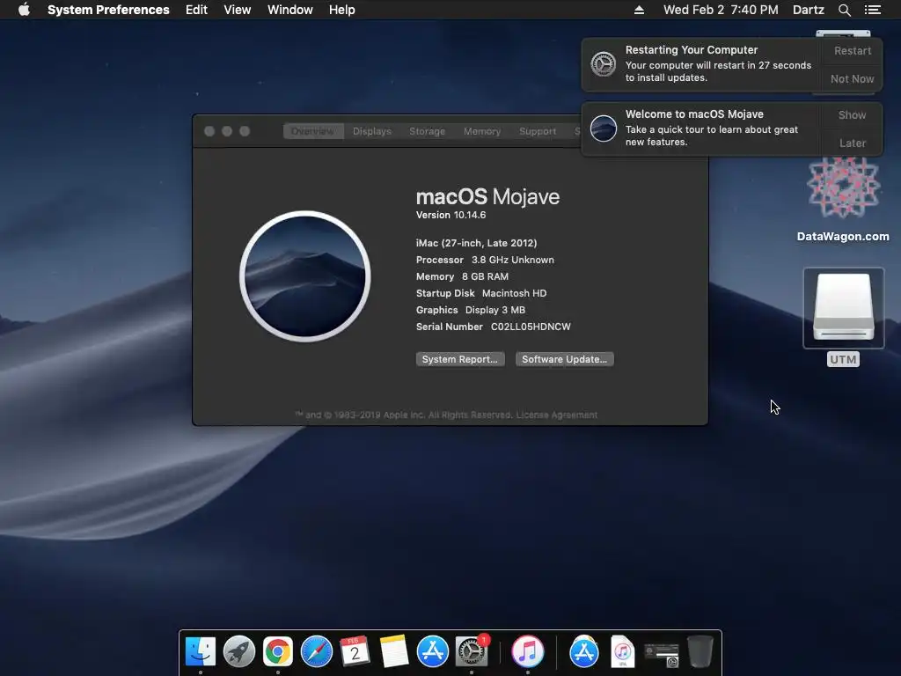Click Show on Welcome to macOS notification
901x676 pixels.
852,115
